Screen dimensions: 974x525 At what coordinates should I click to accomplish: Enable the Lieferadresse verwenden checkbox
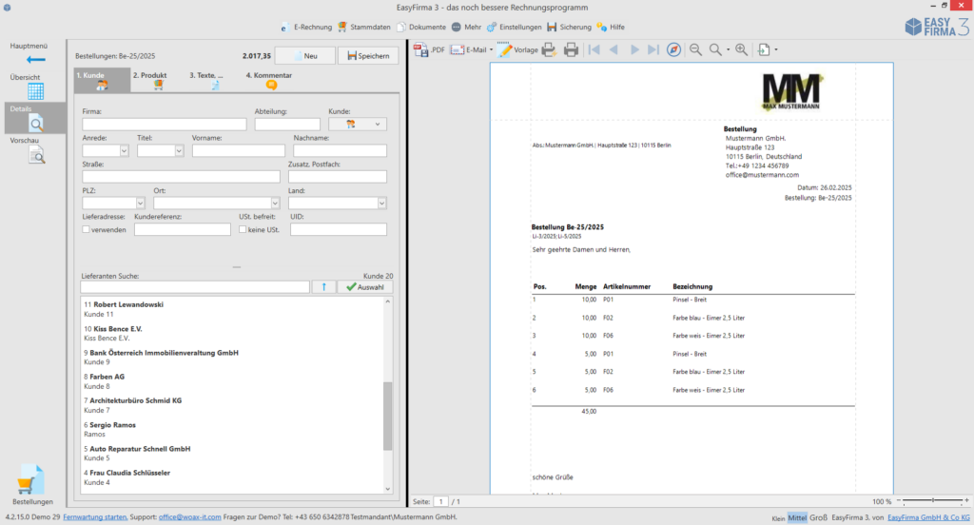point(87,229)
